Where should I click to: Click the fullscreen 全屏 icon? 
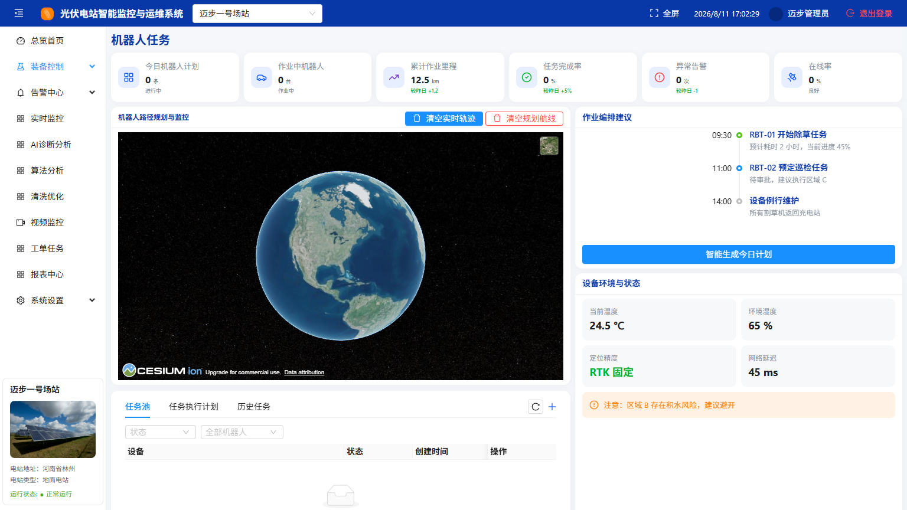pyautogui.click(x=654, y=13)
